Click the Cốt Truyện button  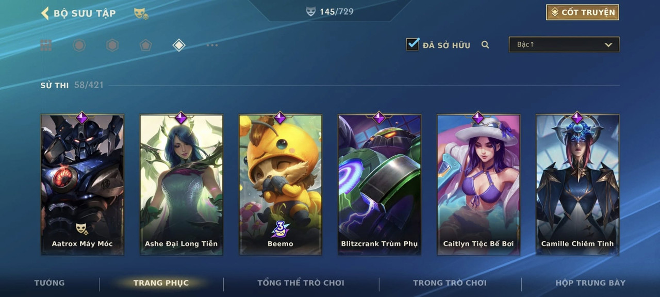pos(583,12)
